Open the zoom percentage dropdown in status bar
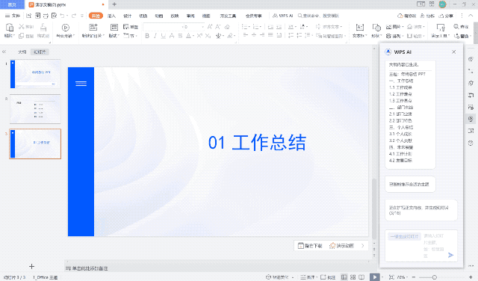 pyautogui.click(x=408, y=277)
